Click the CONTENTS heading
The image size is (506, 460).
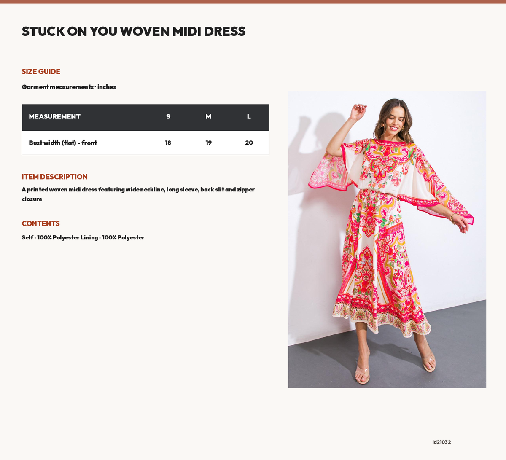coord(41,224)
